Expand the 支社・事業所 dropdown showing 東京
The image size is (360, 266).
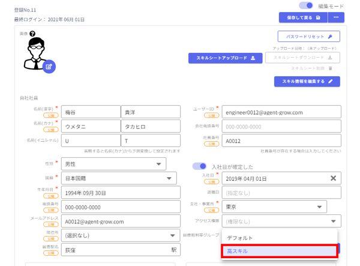tap(320, 207)
